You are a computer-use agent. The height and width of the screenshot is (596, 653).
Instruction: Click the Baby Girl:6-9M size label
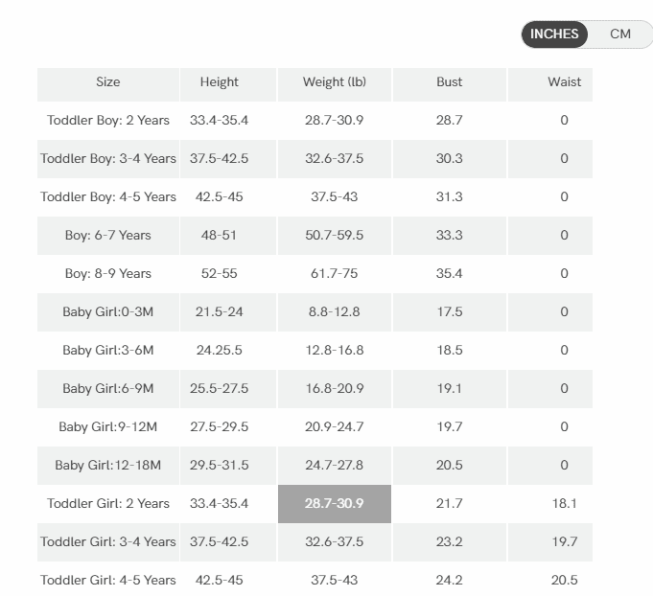point(108,389)
